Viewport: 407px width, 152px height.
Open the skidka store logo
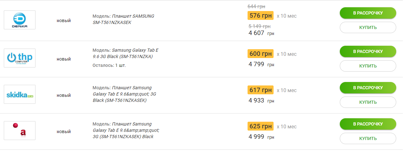click(20, 94)
